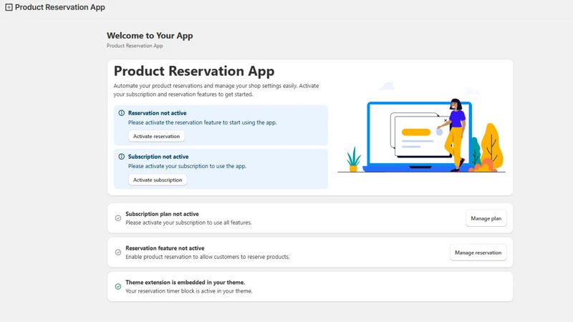Click 'Enable product reservation to allow customers' text

click(x=208, y=257)
